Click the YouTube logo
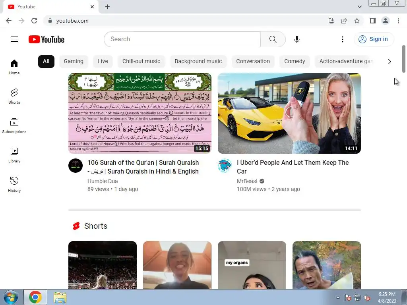Viewport: 407px width, 305px height. coord(47,39)
